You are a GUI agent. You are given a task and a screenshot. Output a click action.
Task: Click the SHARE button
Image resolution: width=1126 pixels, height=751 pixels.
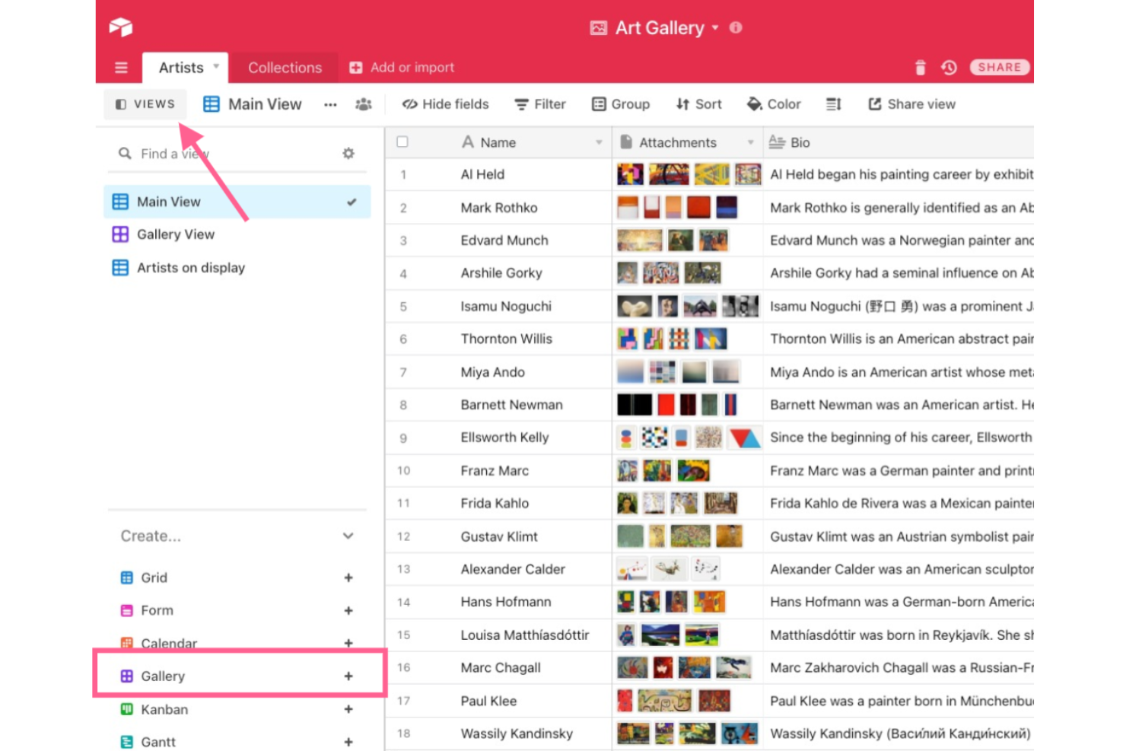click(x=999, y=67)
